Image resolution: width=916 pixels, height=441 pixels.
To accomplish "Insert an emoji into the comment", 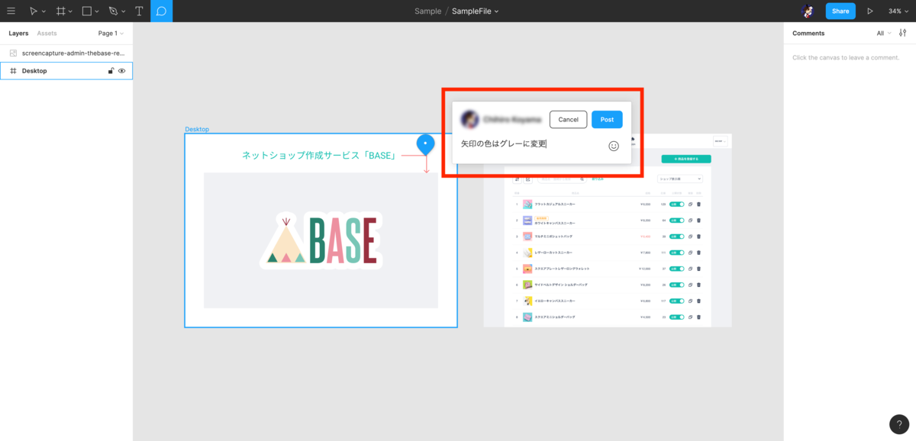I will 614,146.
